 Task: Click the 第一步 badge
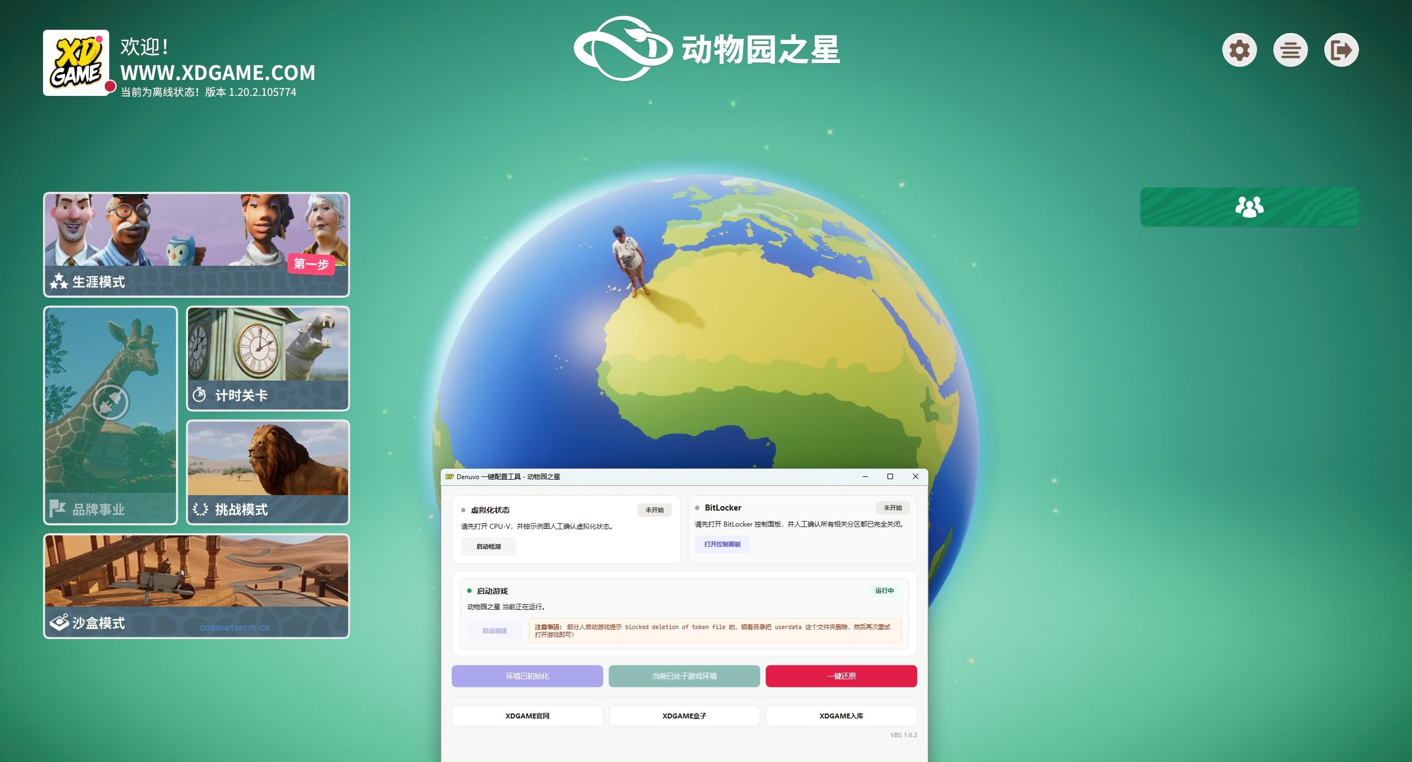coord(311,264)
